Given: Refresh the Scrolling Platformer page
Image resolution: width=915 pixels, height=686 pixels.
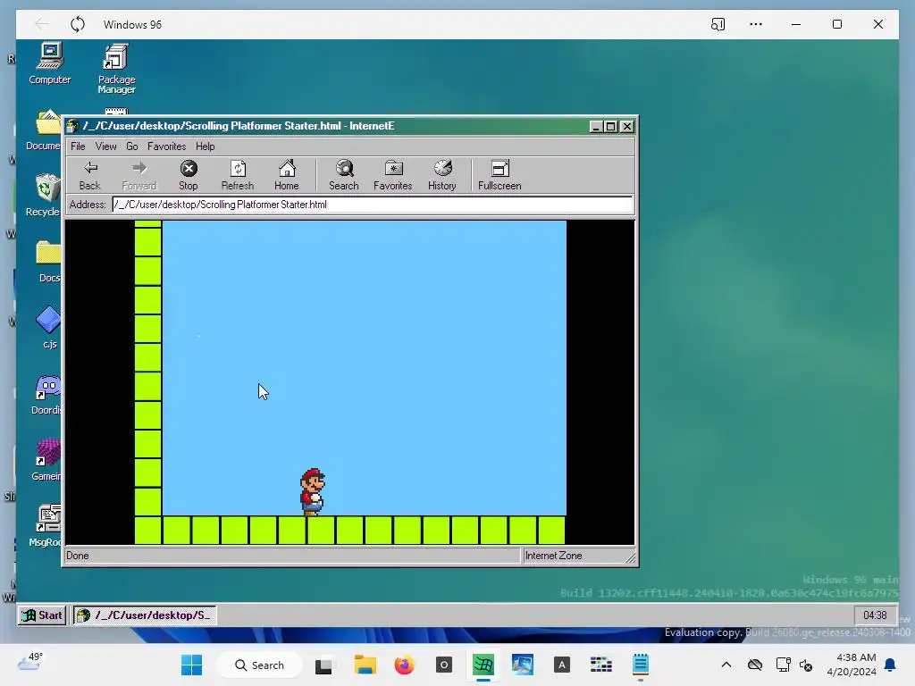Looking at the screenshot, I should (238, 175).
